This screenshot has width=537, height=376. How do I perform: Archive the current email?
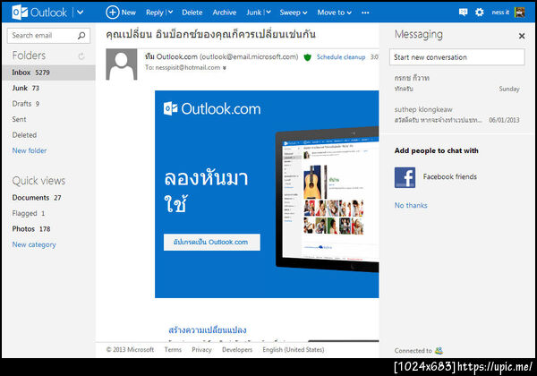(225, 13)
